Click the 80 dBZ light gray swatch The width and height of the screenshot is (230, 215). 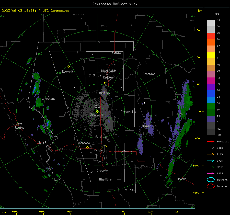pyautogui.click(x=211, y=23)
